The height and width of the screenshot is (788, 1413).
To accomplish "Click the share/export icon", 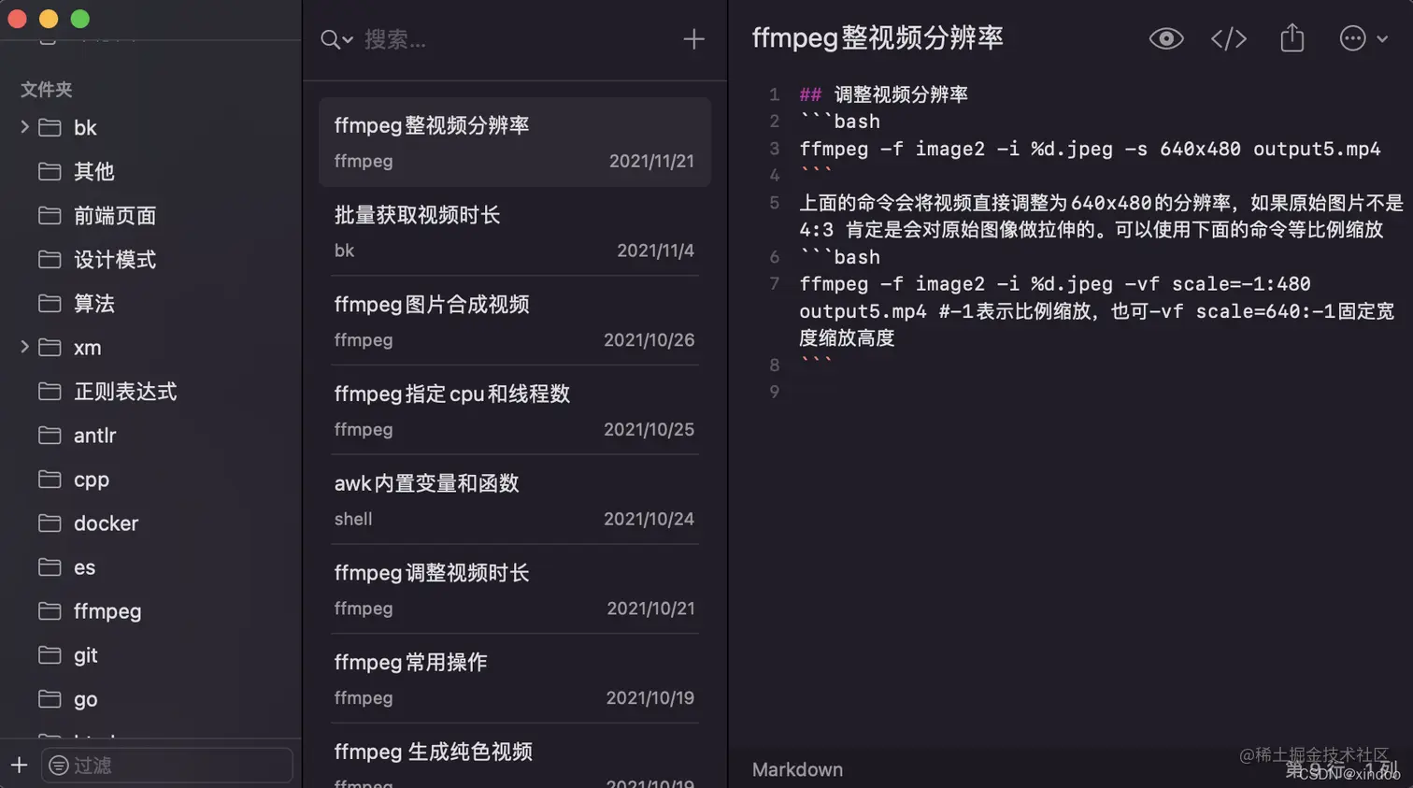I will (x=1292, y=38).
